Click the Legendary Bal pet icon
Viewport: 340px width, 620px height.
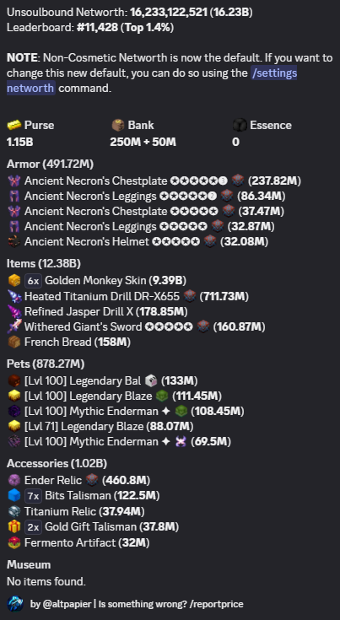pyautogui.click(x=14, y=380)
